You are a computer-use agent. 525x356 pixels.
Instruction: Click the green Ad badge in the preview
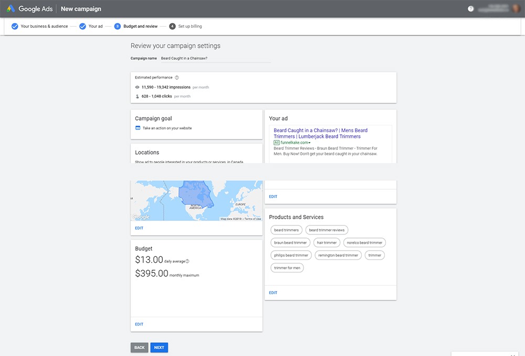(x=277, y=143)
